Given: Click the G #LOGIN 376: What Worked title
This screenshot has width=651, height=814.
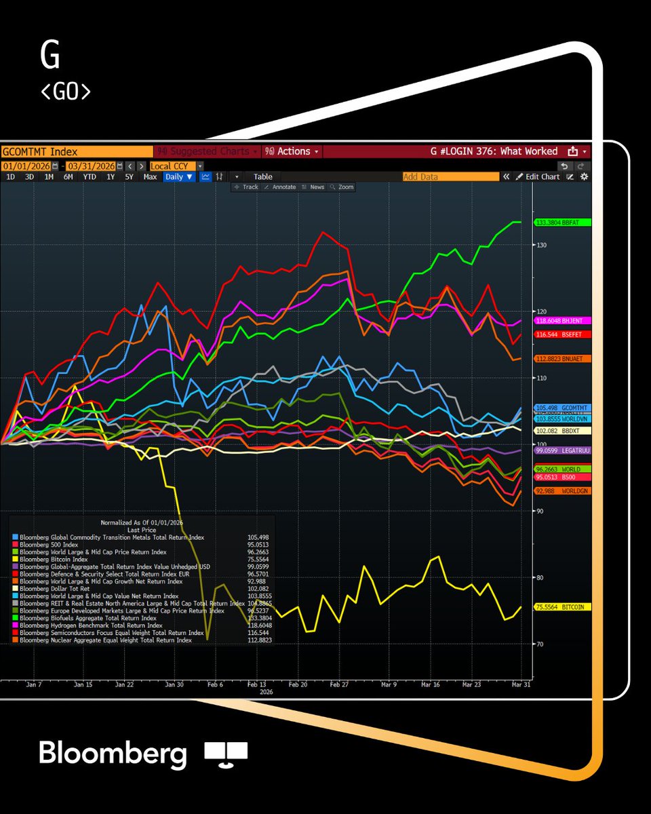Looking at the screenshot, I should pyautogui.click(x=494, y=151).
